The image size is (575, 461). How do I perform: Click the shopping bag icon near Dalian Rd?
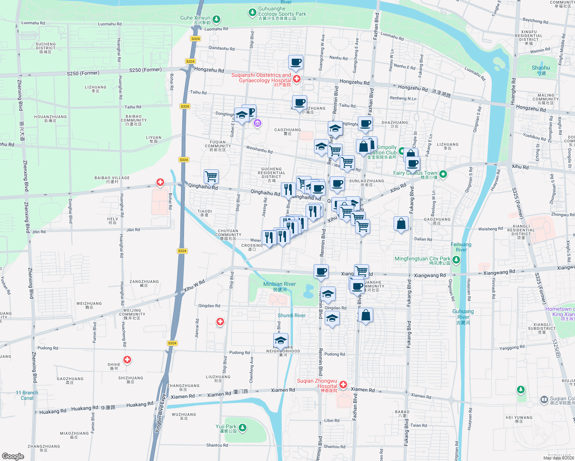tap(401, 225)
